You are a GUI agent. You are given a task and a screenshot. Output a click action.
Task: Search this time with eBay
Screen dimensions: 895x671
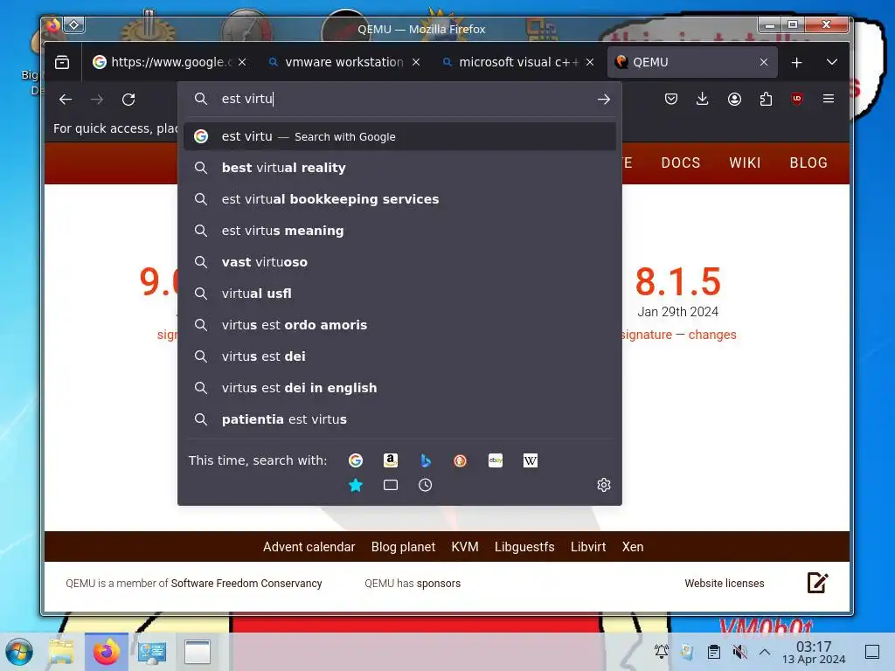[496, 460]
